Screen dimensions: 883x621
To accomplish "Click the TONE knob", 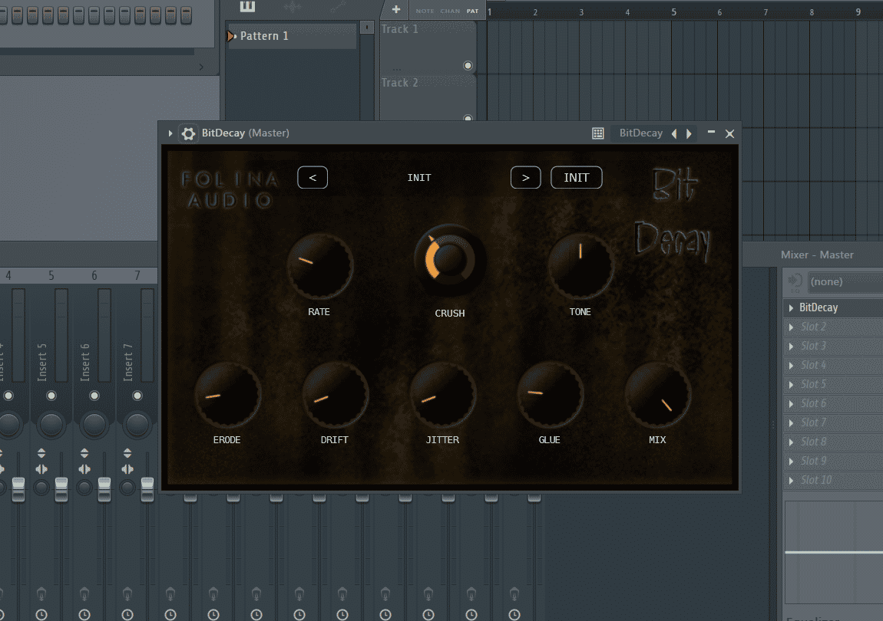I will click(580, 266).
